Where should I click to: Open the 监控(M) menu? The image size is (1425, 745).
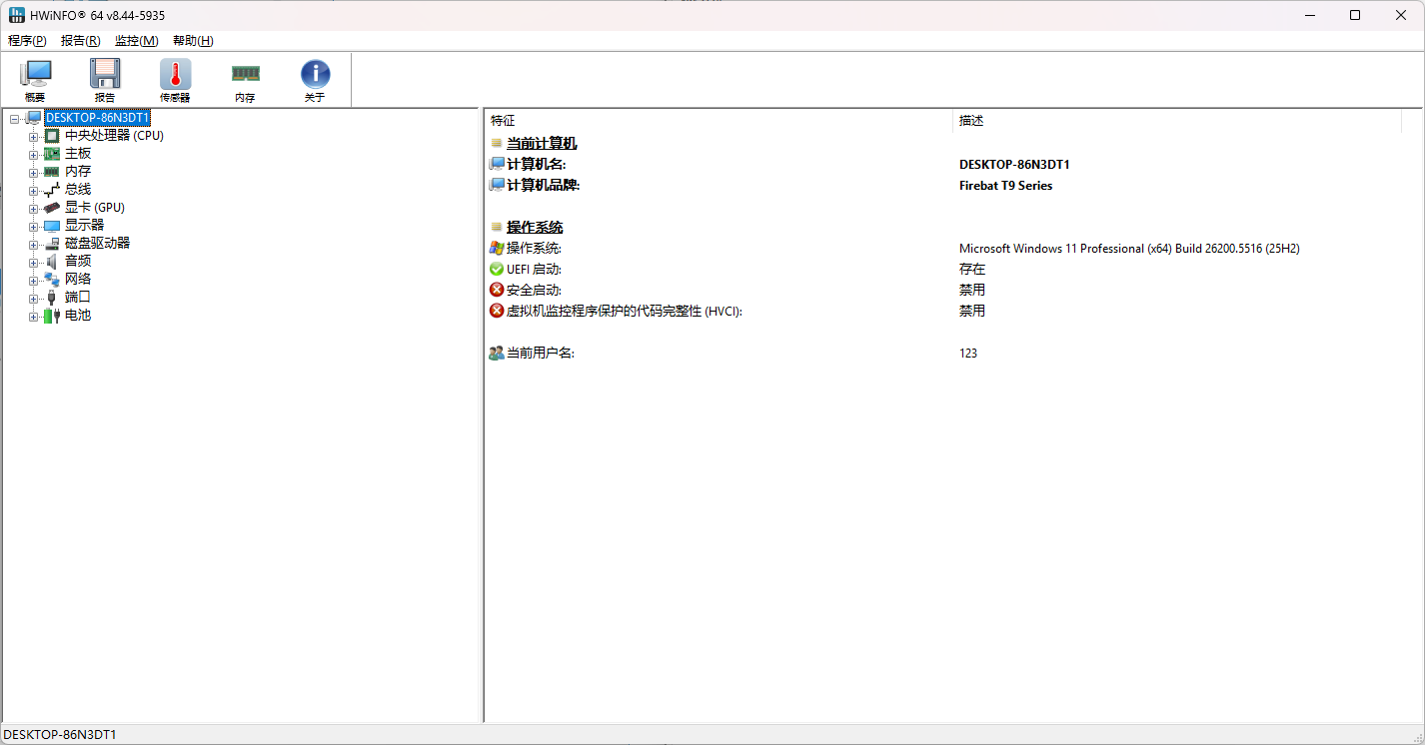136,41
